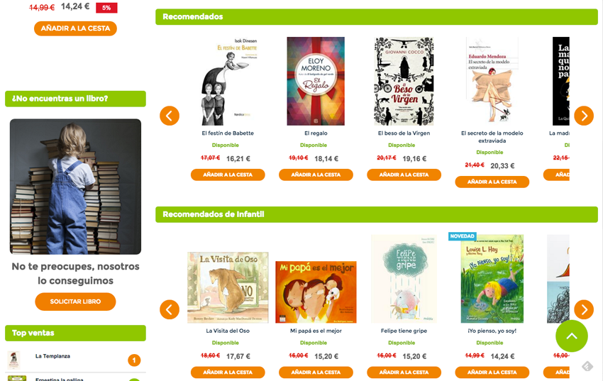The image size is (603, 381).
Task: Click La Visita de Oso book cover
Action: [228, 287]
